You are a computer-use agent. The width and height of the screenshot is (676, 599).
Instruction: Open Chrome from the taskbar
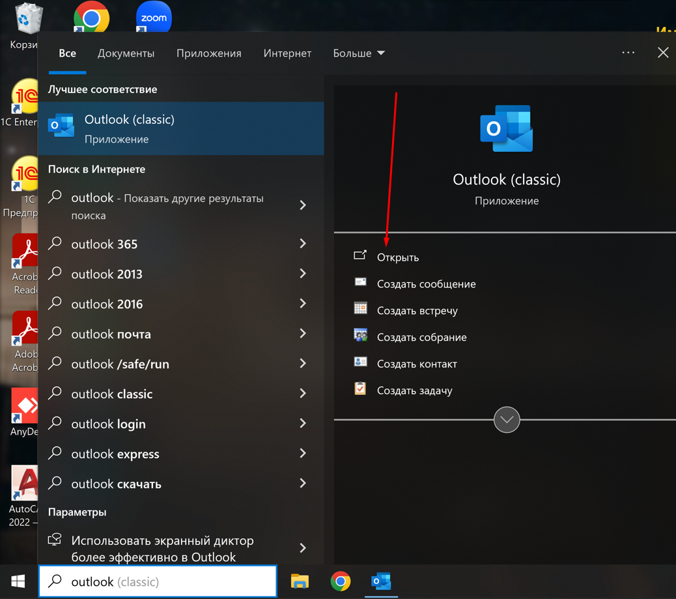(x=340, y=581)
